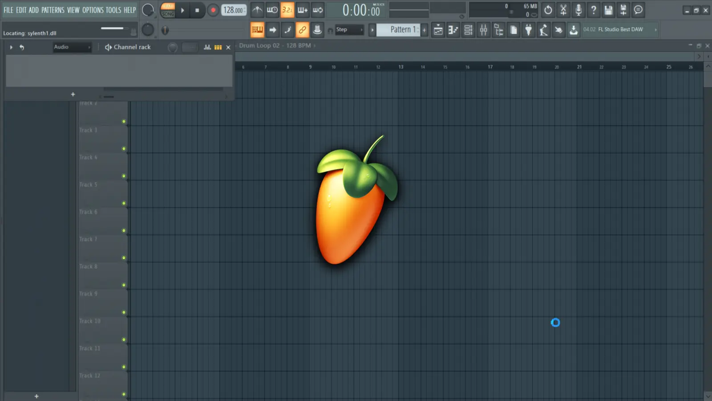Click the Channel rack swing knob
Screen dimensions: 712x401
[x=173, y=47]
